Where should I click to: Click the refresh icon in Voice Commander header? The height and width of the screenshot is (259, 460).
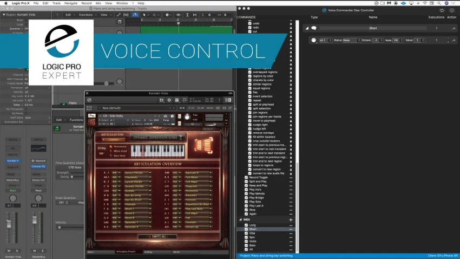pyautogui.click(x=442, y=10)
